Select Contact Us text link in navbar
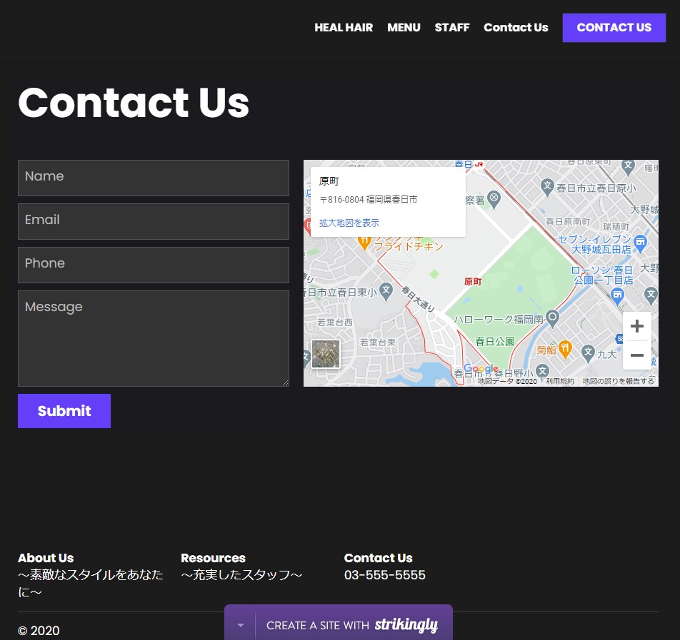 click(x=516, y=28)
